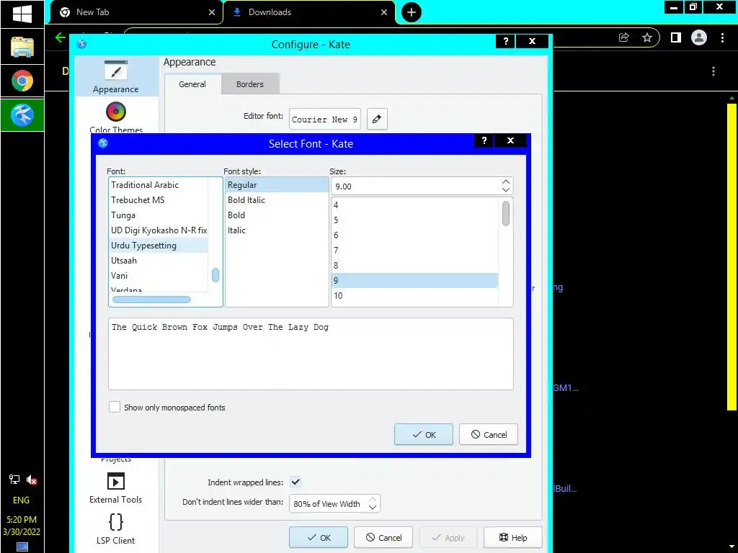Click the Chrome share page icon

pos(624,37)
